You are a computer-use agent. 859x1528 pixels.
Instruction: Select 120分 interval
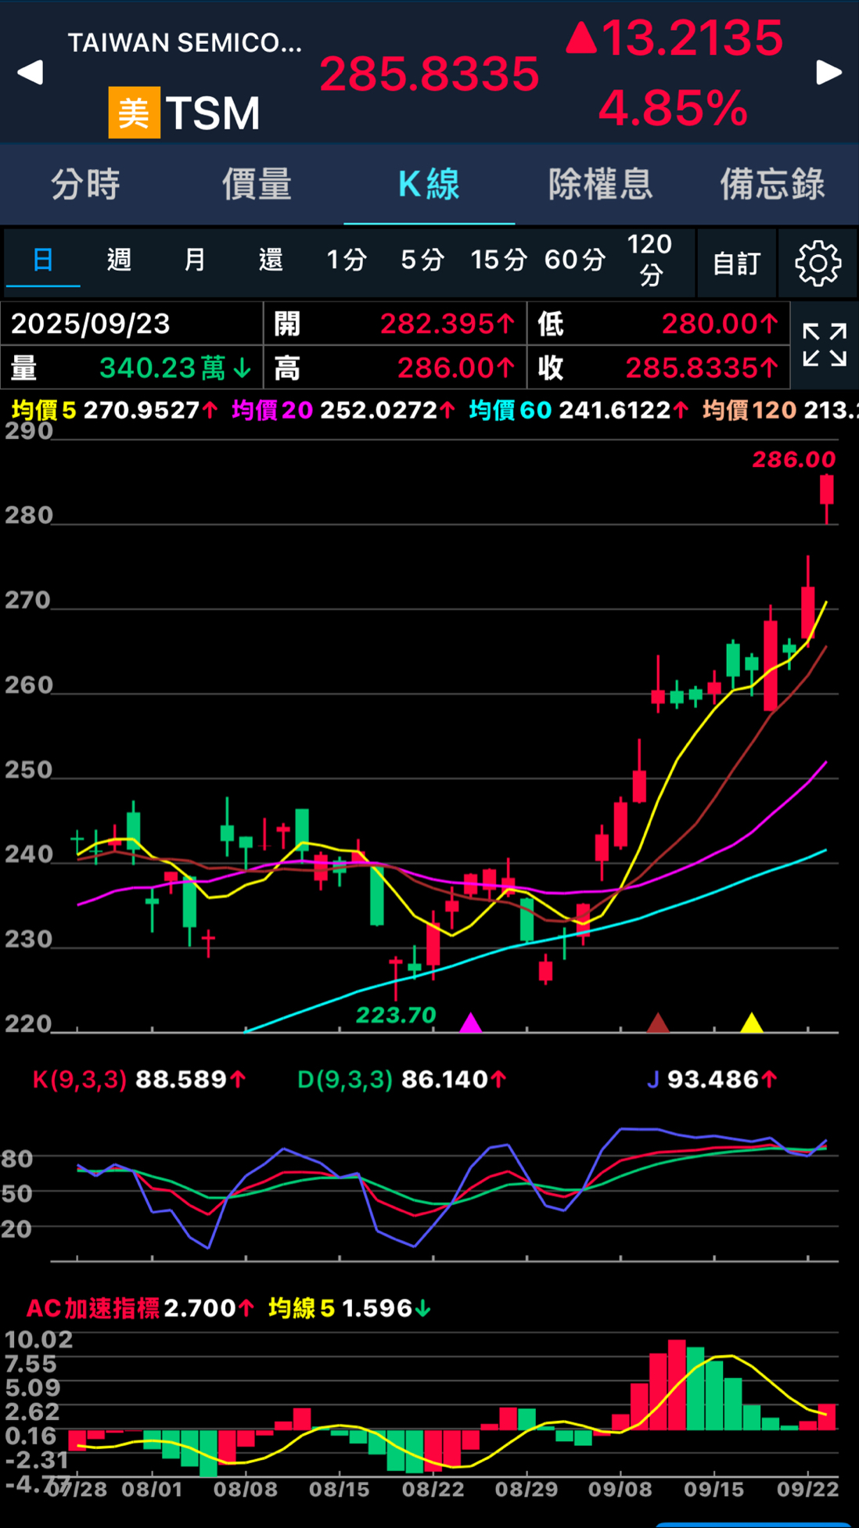pos(650,260)
